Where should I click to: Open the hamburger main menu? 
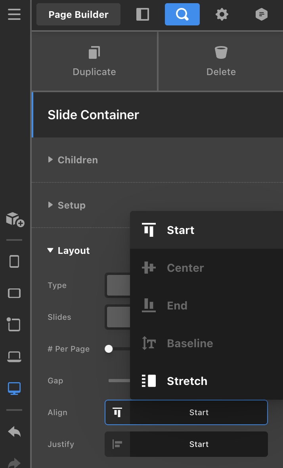pos(14,14)
